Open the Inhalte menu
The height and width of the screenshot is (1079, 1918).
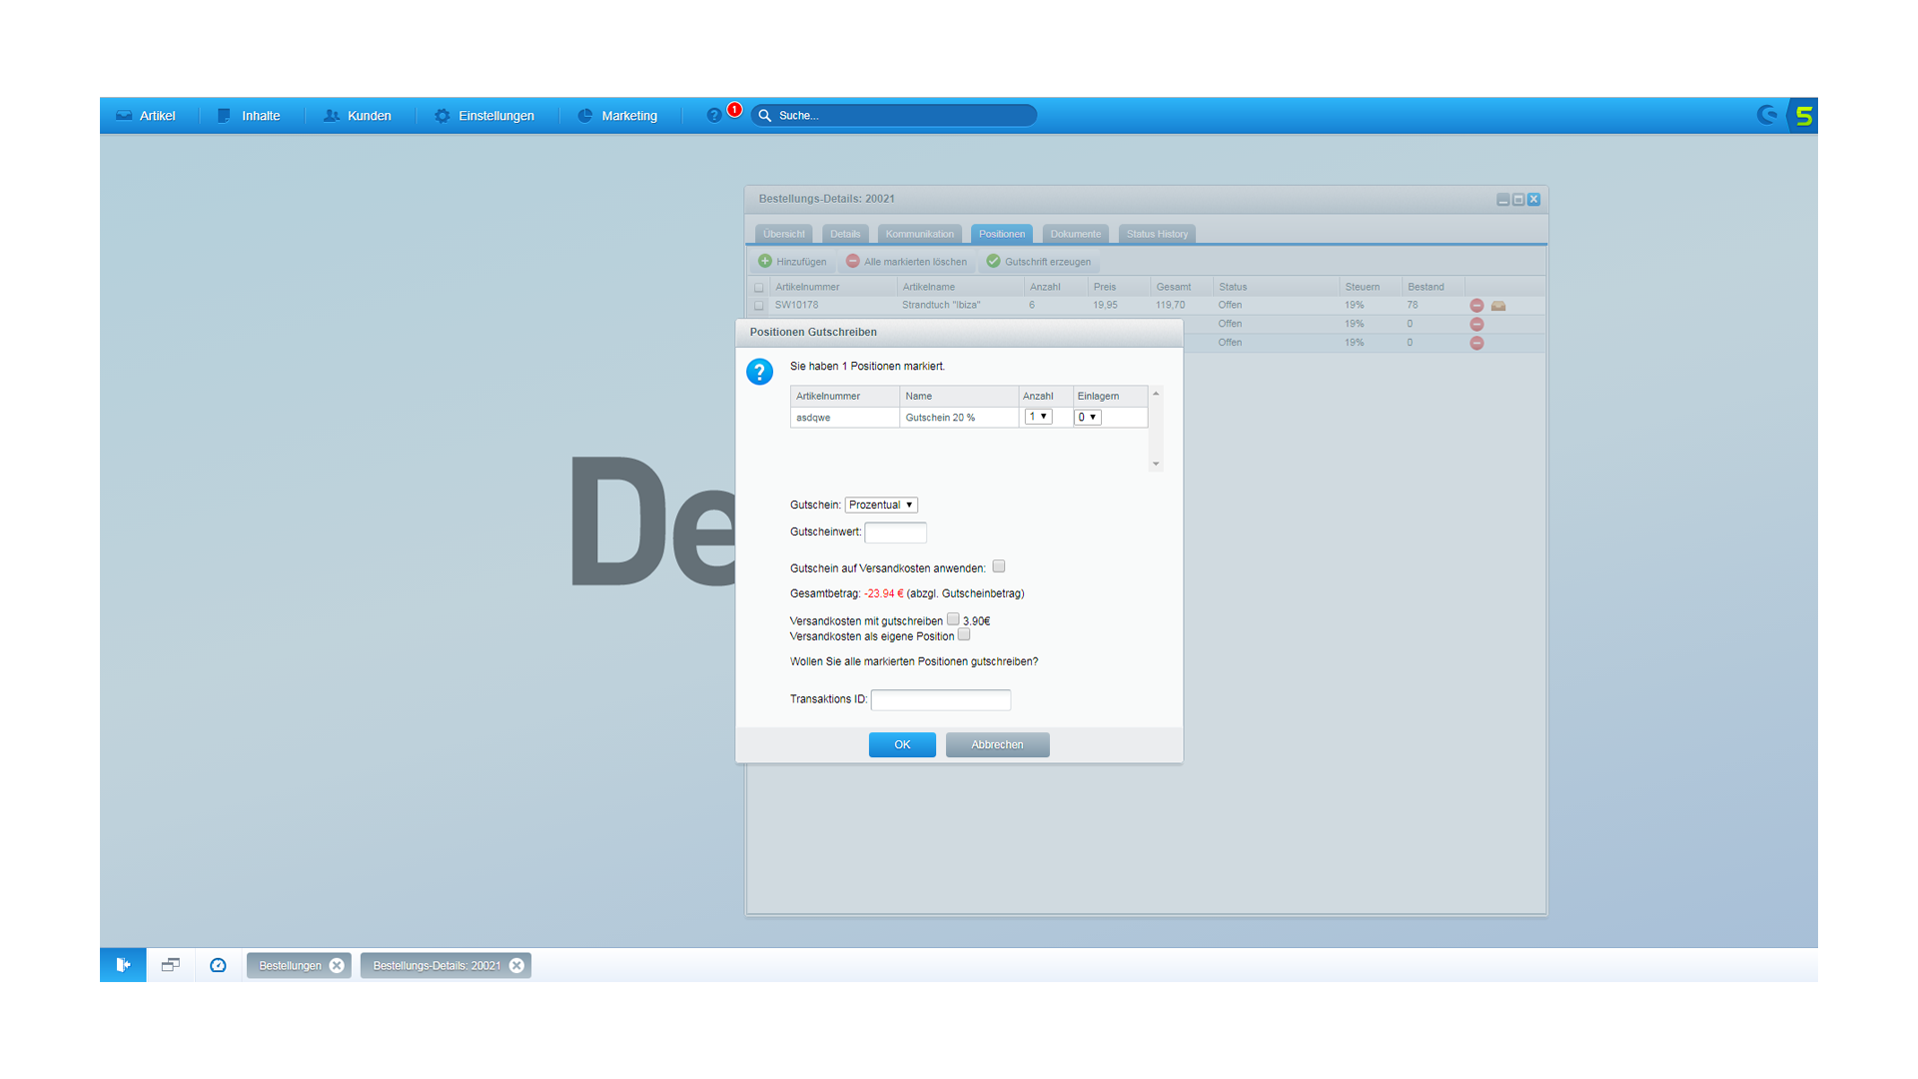coord(249,116)
